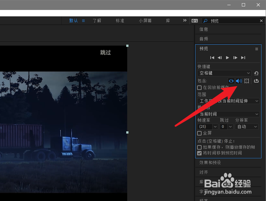
Task: Open the 默认 workspace menu icon
Action: [83, 21]
